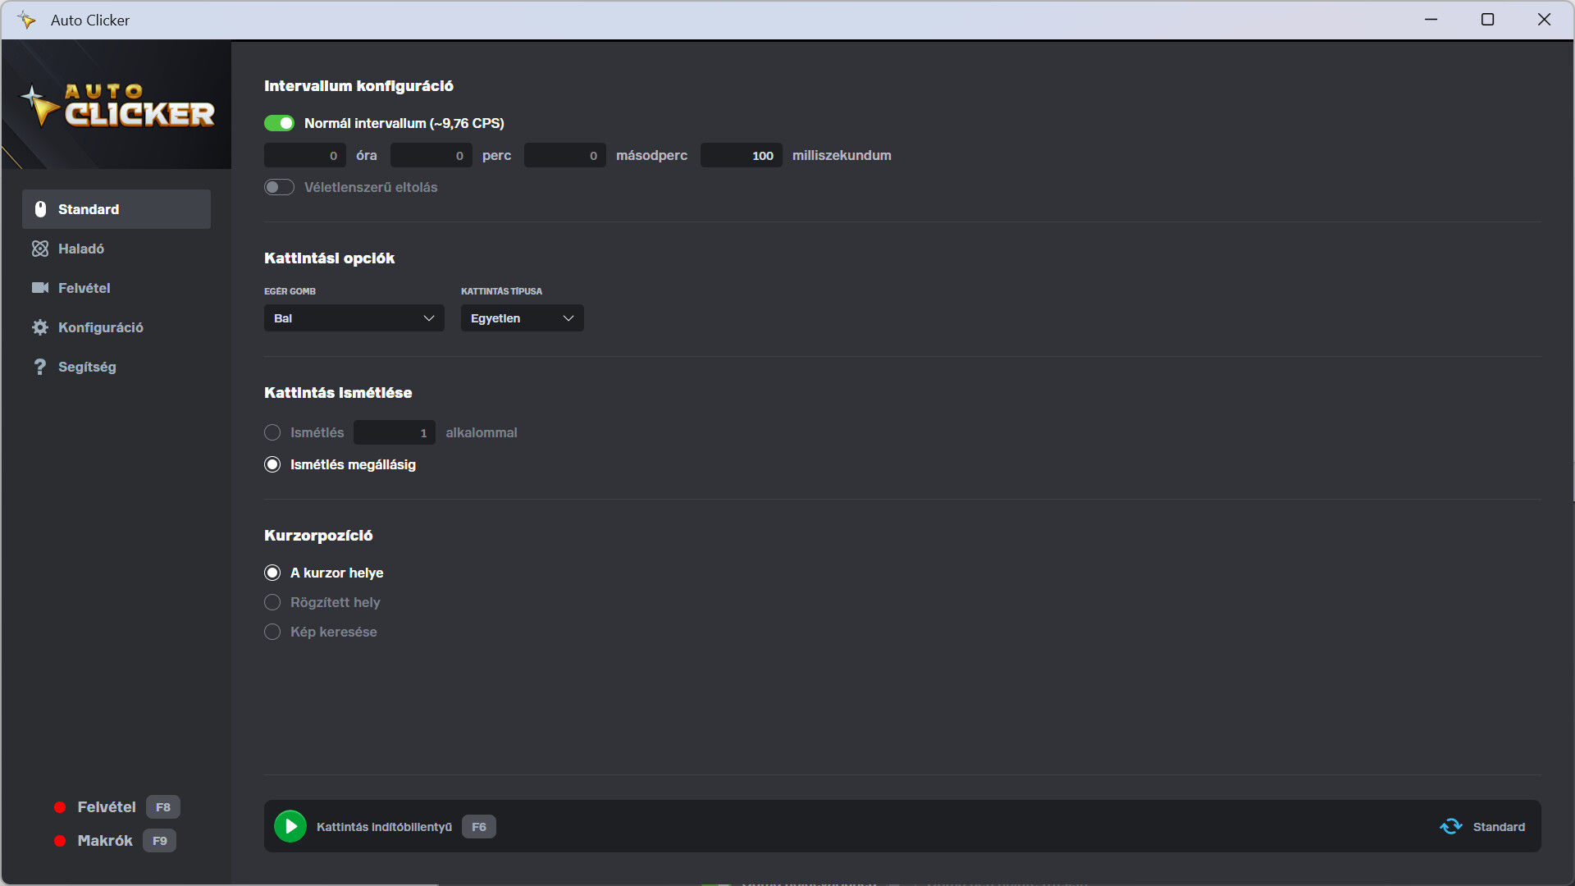Click the red record dot beside Felvétel F8
The width and height of the screenshot is (1575, 886).
click(60, 807)
